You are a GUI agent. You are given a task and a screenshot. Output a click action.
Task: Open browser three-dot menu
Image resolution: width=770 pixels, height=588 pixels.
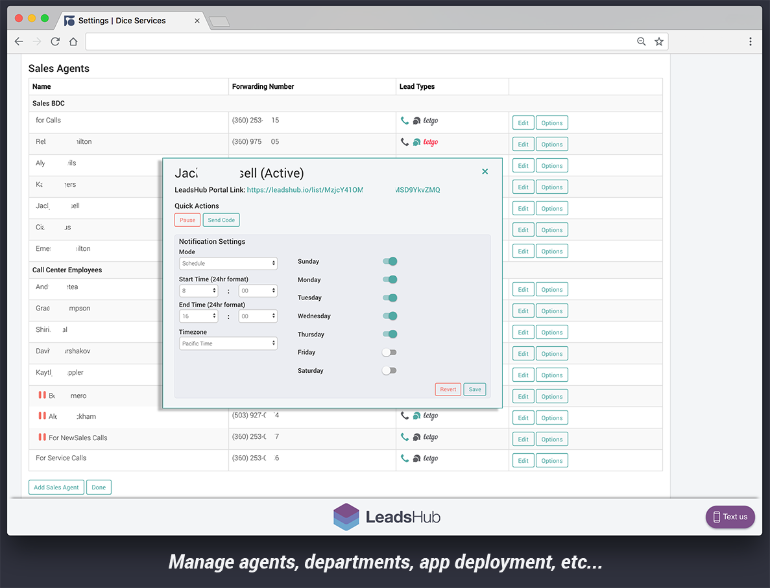(750, 41)
